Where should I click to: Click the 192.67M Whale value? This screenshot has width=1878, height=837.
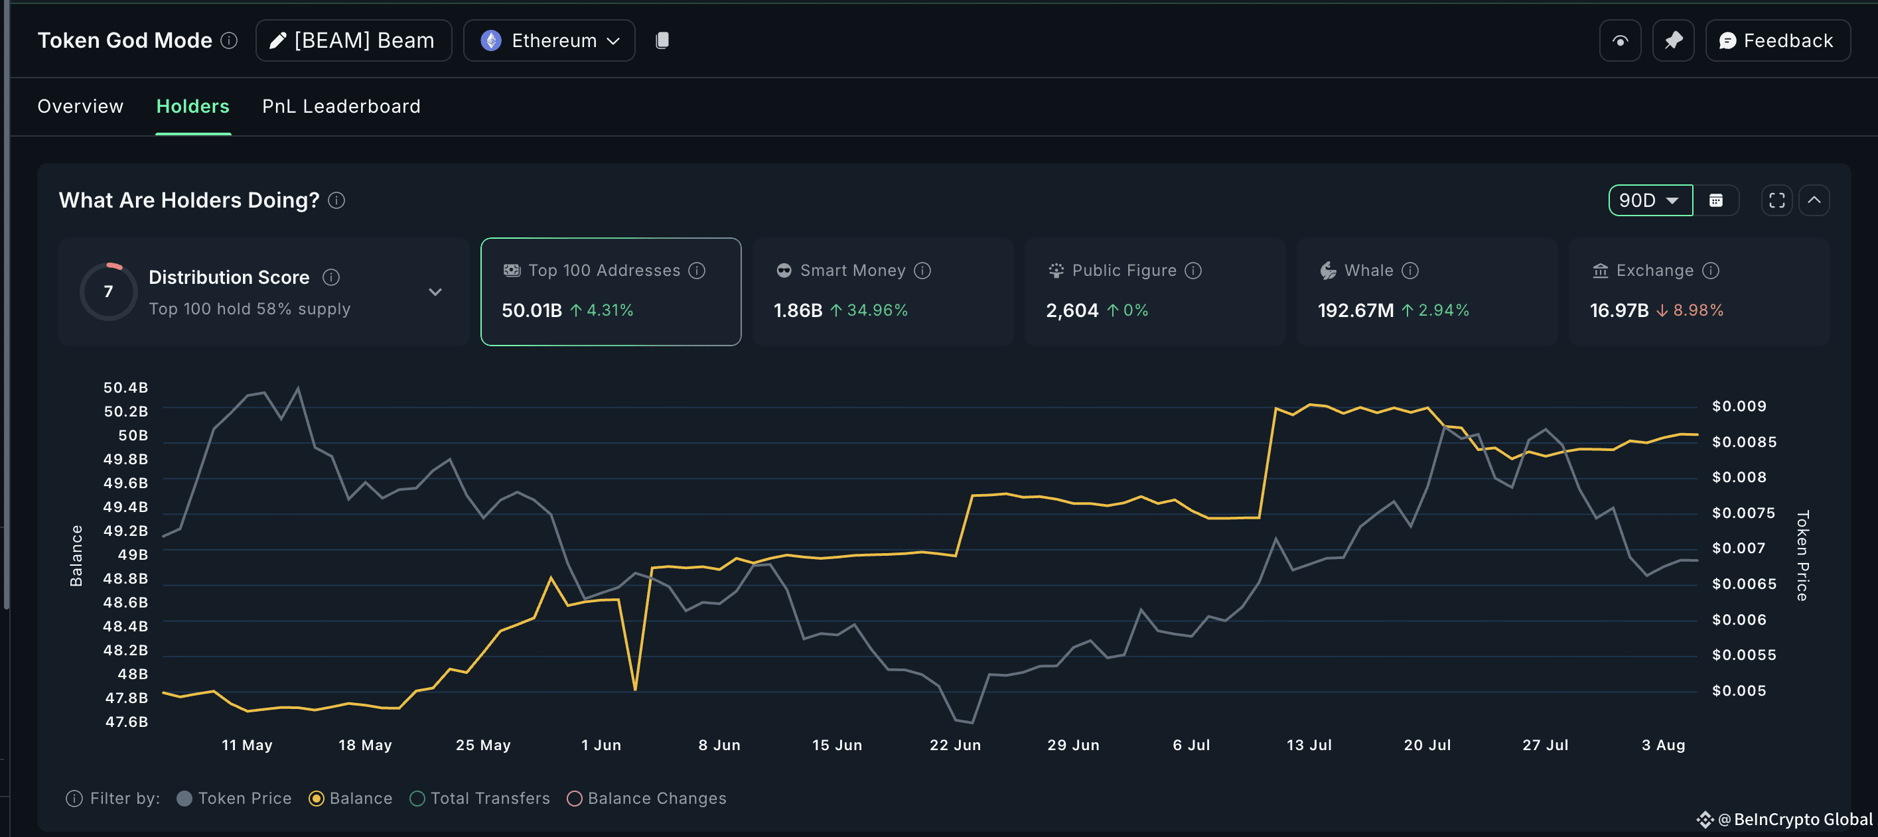click(1355, 311)
